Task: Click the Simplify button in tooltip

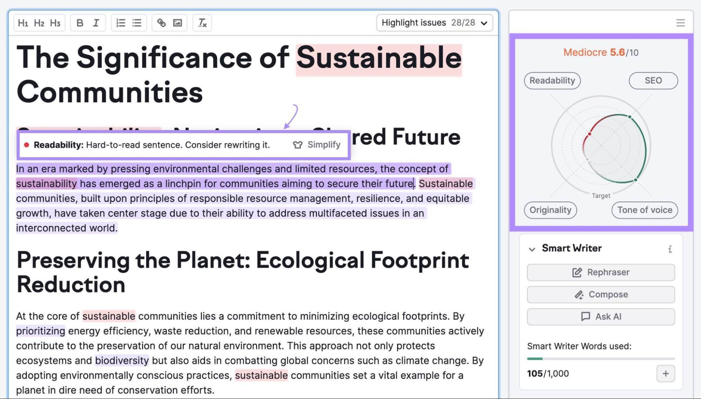Action: pos(317,145)
